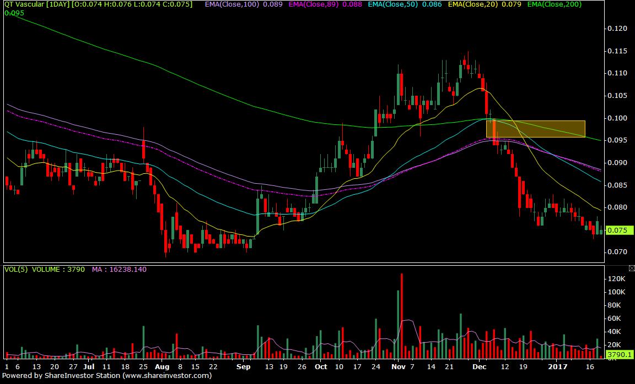Viewport: 635px width, 384px height.
Task: Click the 120K volume axis label
Action: tap(617, 279)
